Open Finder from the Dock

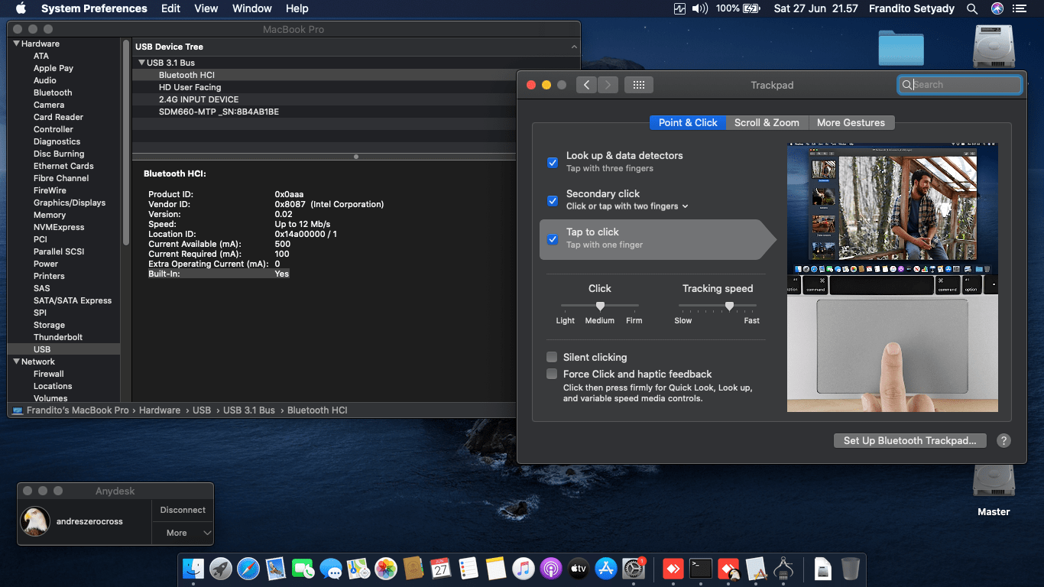pyautogui.click(x=193, y=569)
